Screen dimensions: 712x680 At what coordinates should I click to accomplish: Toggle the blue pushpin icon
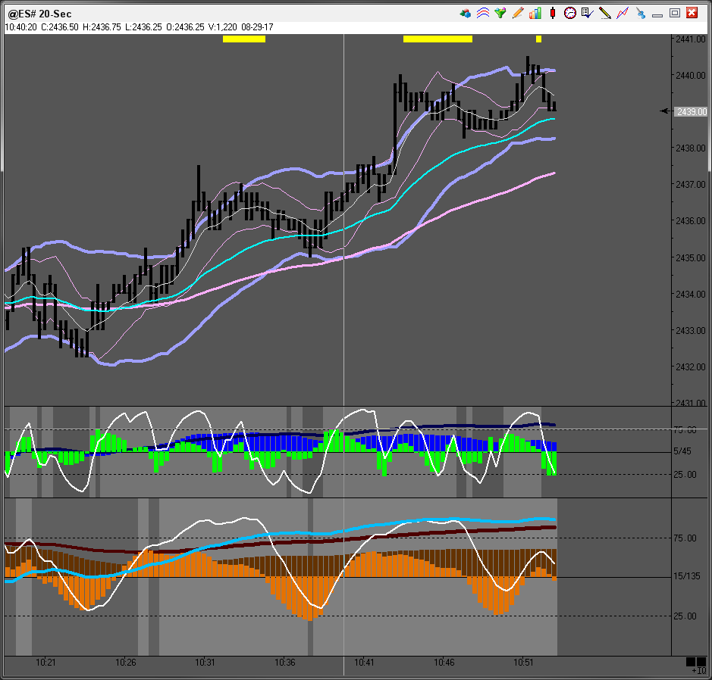[640, 13]
